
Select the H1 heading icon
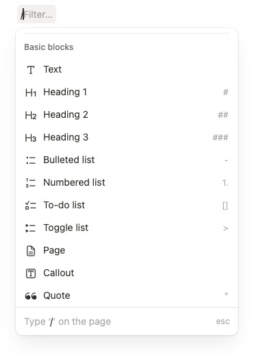coord(31,93)
